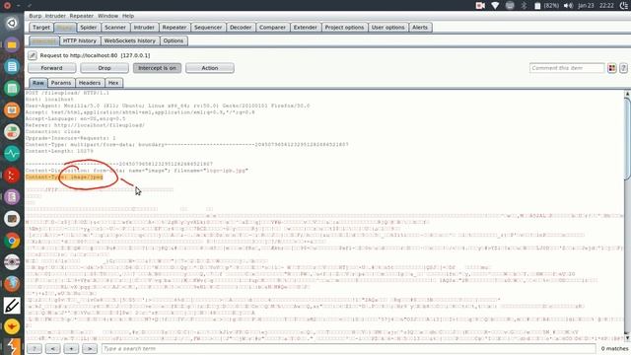Click the search help question mark button
This screenshot has height=355, width=631.
(x=35, y=348)
